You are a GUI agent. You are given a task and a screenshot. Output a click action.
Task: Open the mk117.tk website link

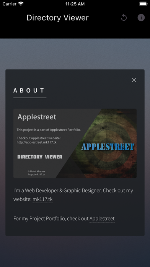coord(42,199)
